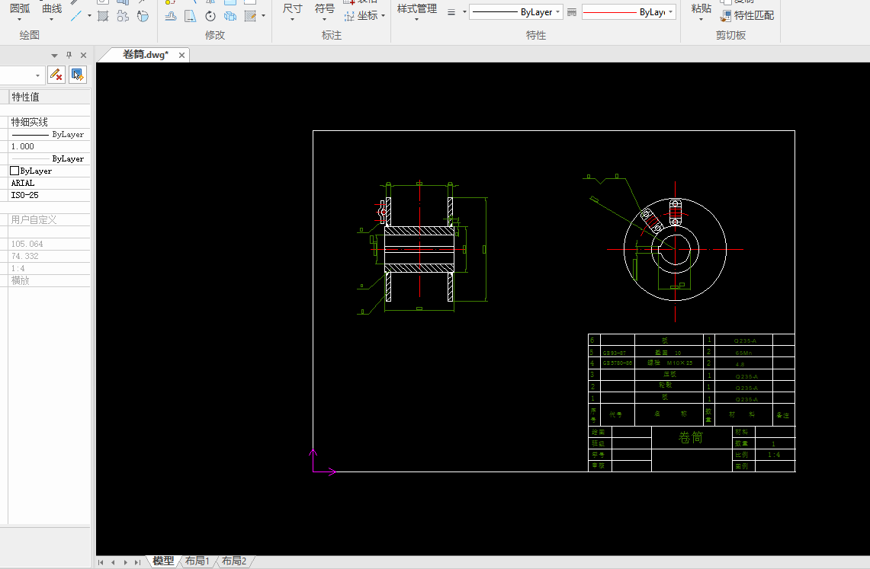The image size is (870, 569).
Task: Go to previous layout tab arrow
Action: 113,562
